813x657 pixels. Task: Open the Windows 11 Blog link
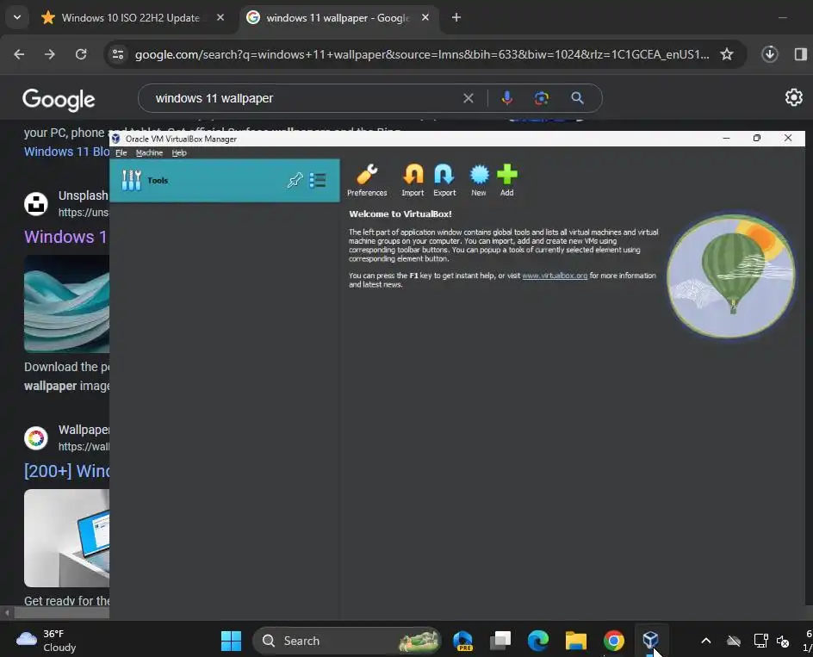(x=66, y=152)
